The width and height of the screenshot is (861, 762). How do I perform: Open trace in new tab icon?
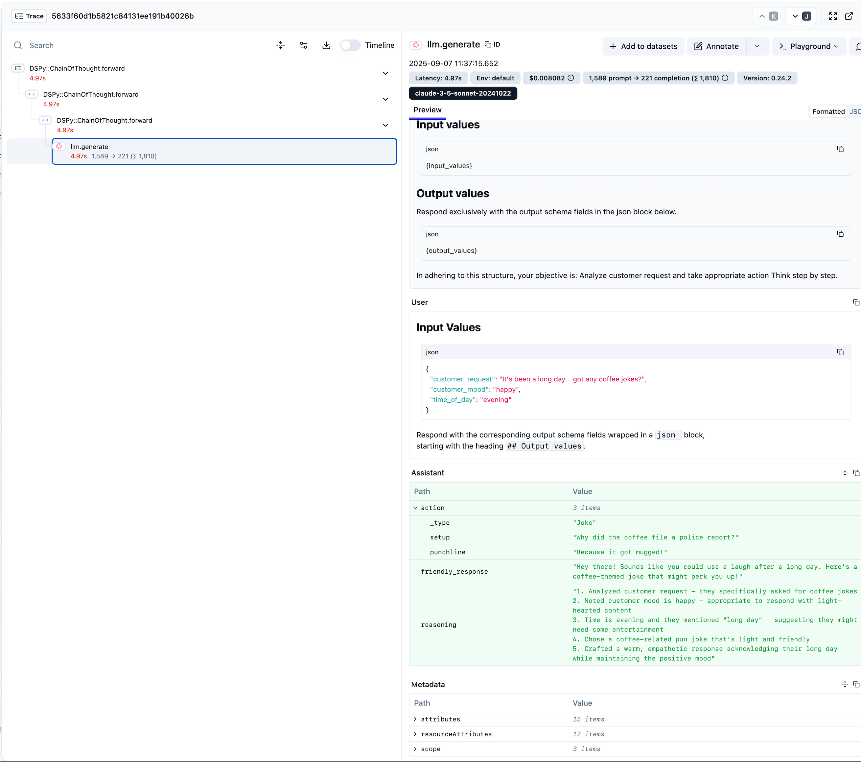pos(849,16)
